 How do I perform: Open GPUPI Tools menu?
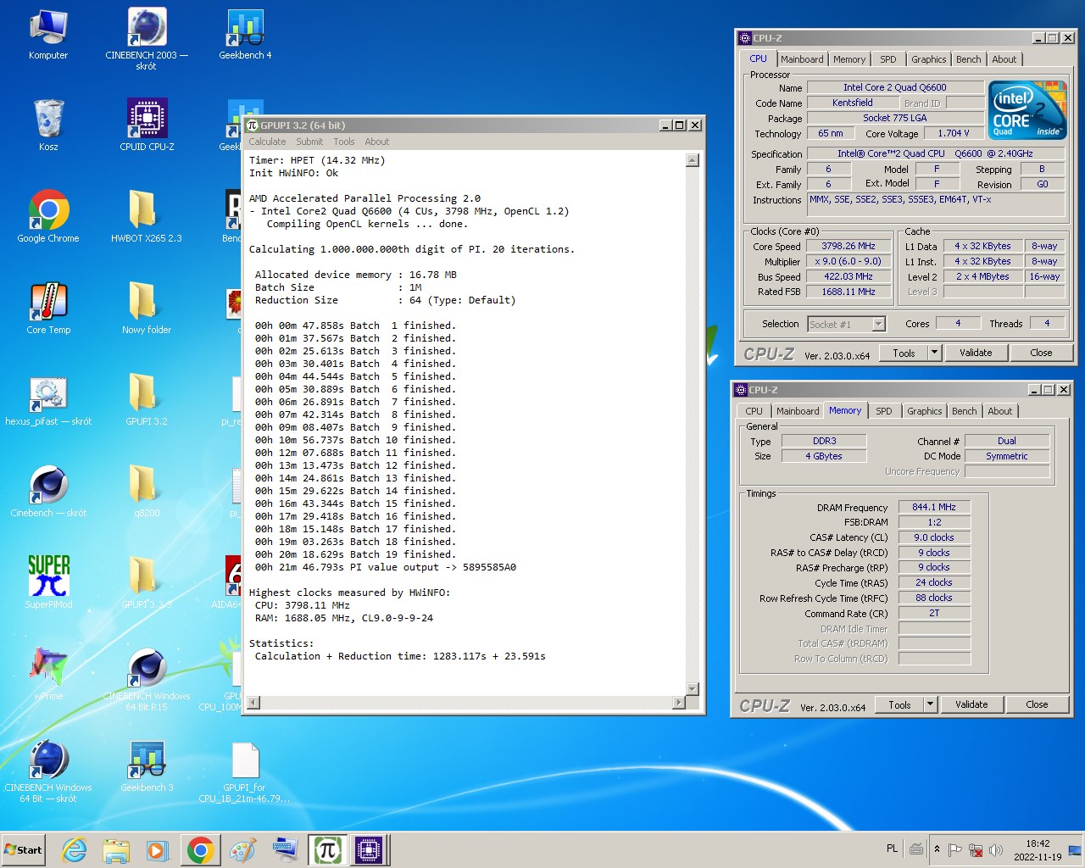(x=344, y=142)
